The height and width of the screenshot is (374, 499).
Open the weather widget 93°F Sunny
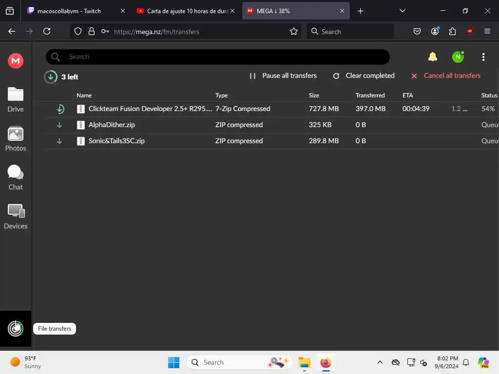(25, 362)
